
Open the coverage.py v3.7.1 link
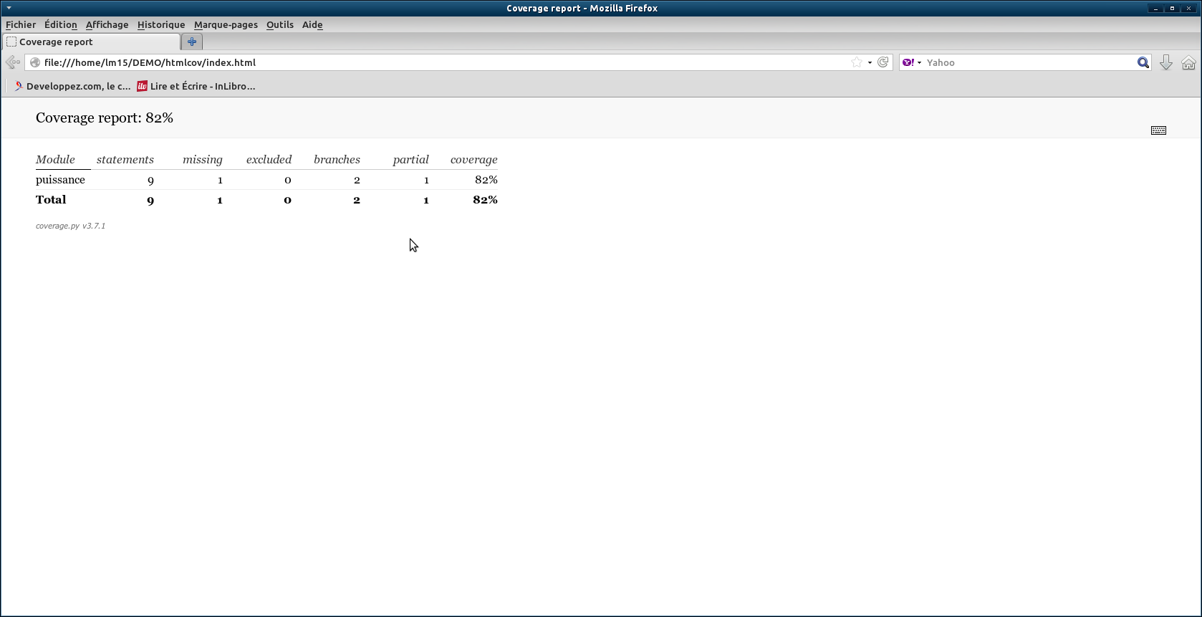coord(70,226)
